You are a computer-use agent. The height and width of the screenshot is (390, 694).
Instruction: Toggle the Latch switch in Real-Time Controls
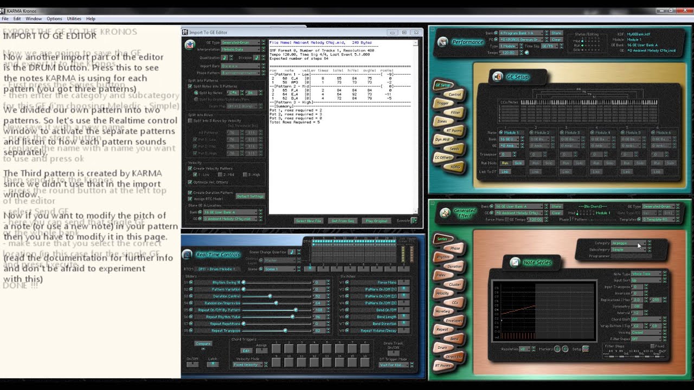click(213, 365)
